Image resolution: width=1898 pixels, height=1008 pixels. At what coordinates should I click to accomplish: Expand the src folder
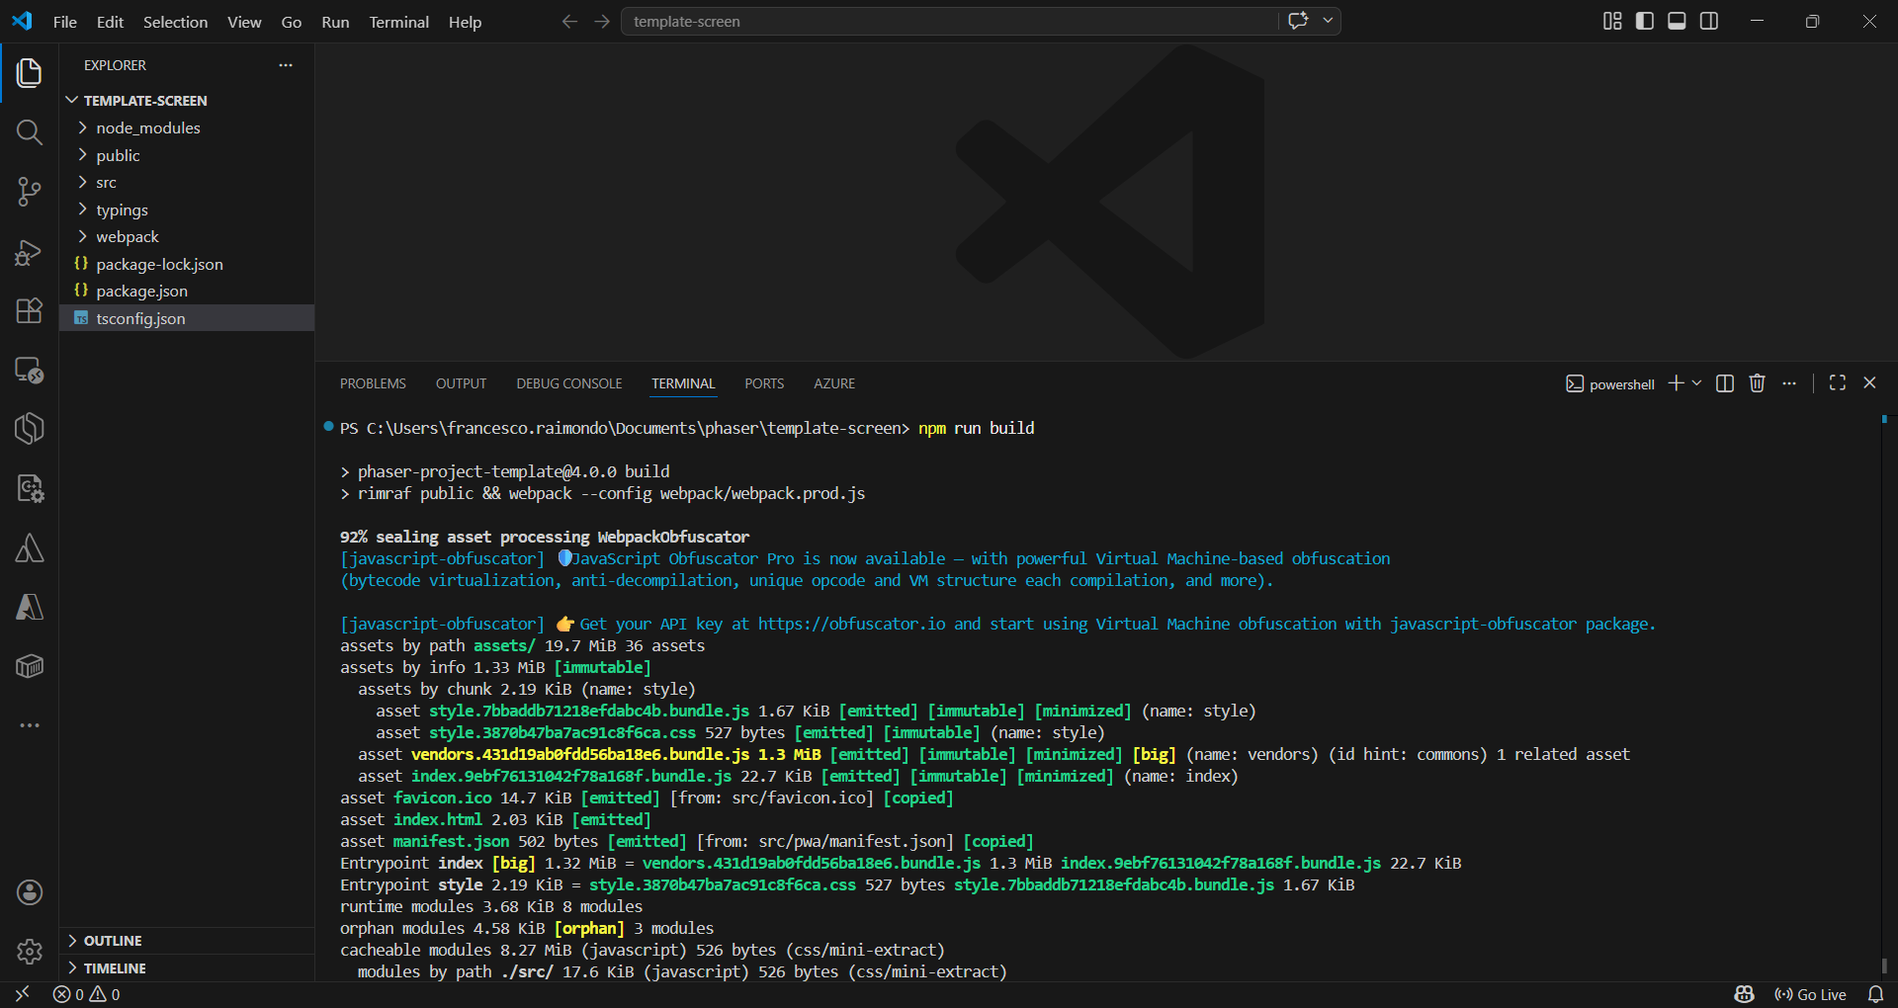tap(187, 182)
